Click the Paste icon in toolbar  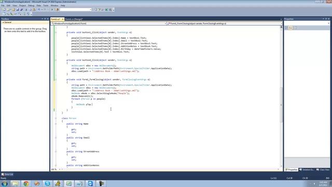pos(34,9)
